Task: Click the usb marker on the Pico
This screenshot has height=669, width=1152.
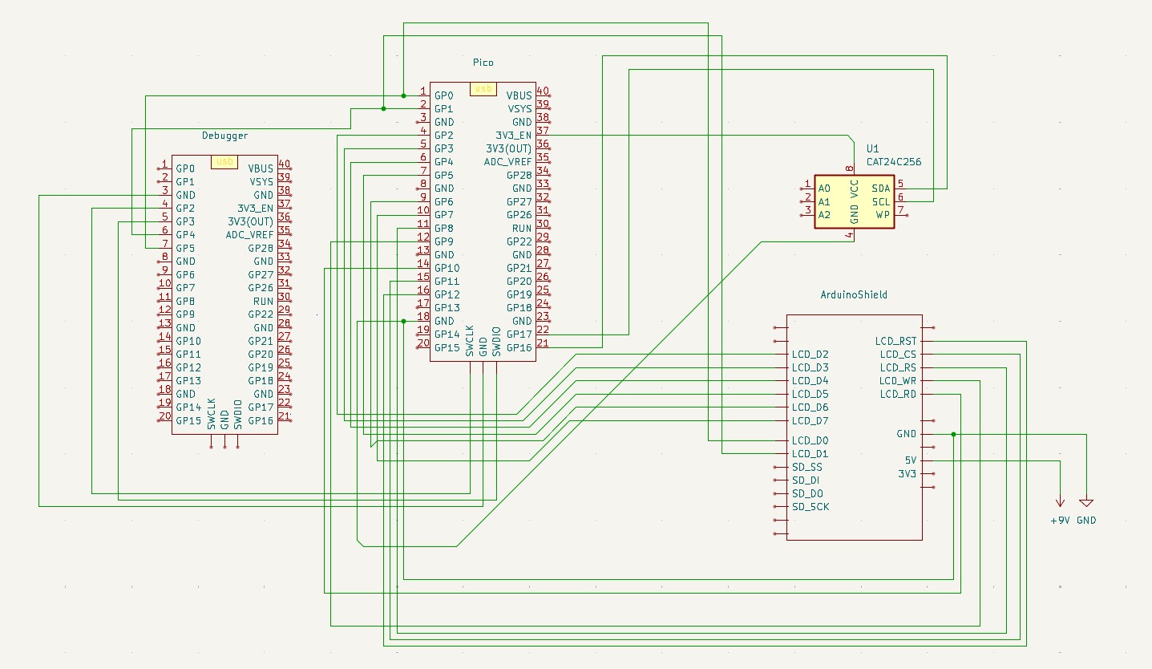Action: [x=483, y=89]
